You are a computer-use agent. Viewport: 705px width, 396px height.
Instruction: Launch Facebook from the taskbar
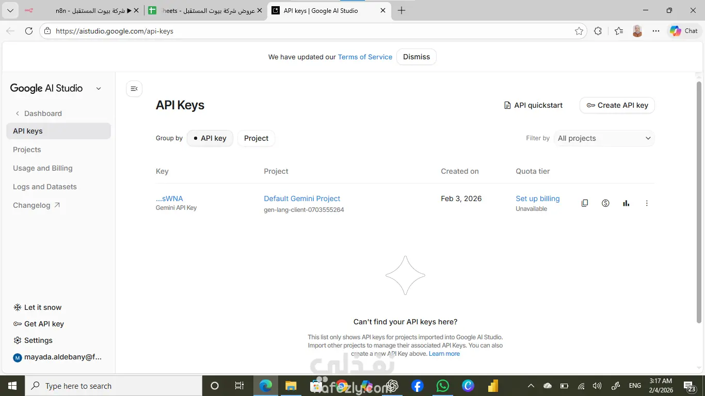(418, 386)
